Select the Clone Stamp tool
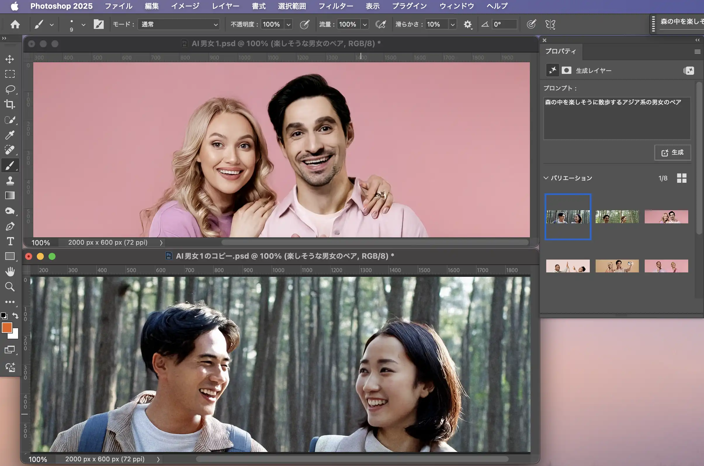The width and height of the screenshot is (704, 466). click(x=10, y=180)
